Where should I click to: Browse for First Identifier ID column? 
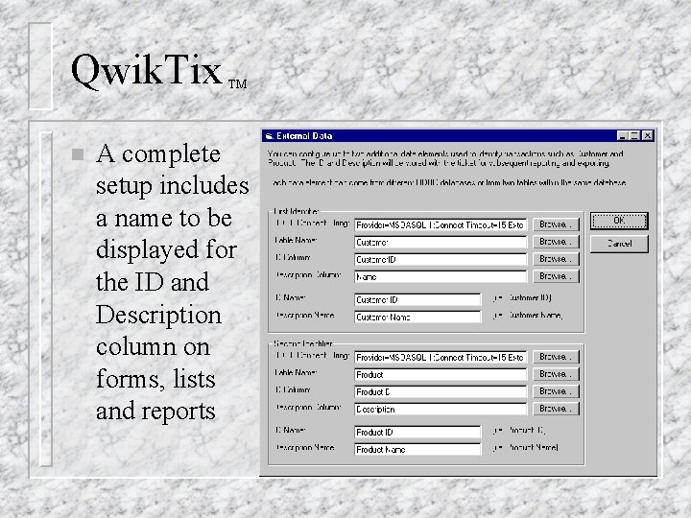coord(556,259)
